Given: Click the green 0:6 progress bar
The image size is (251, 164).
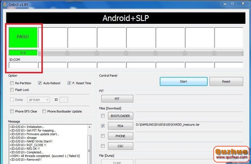Looking at the screenshot, I should [23, 53].
